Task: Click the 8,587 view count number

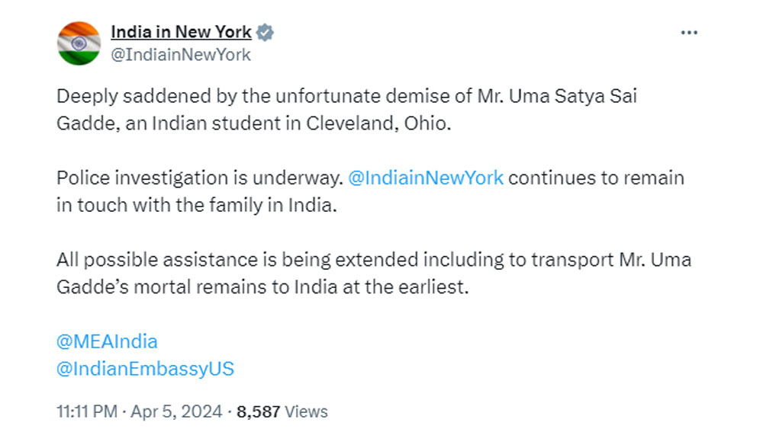Action: point(259,411)
